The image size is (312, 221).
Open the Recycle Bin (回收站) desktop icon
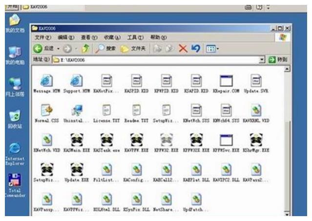pyautogui.click(x=15, y=119)
